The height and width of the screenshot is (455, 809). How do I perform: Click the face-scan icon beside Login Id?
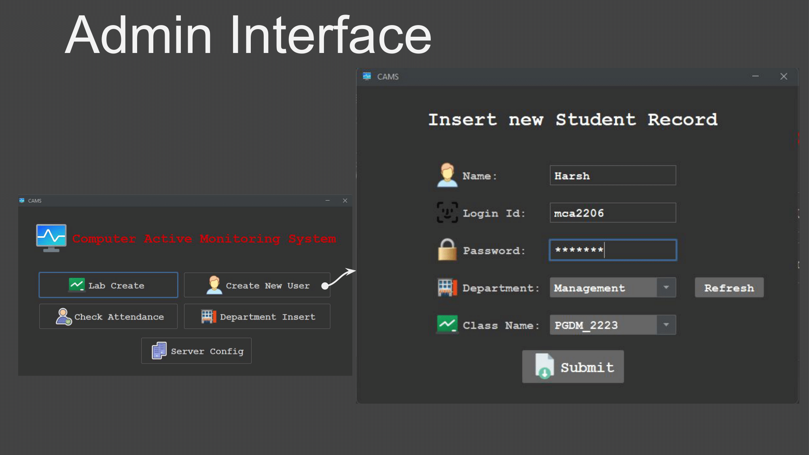447,213
